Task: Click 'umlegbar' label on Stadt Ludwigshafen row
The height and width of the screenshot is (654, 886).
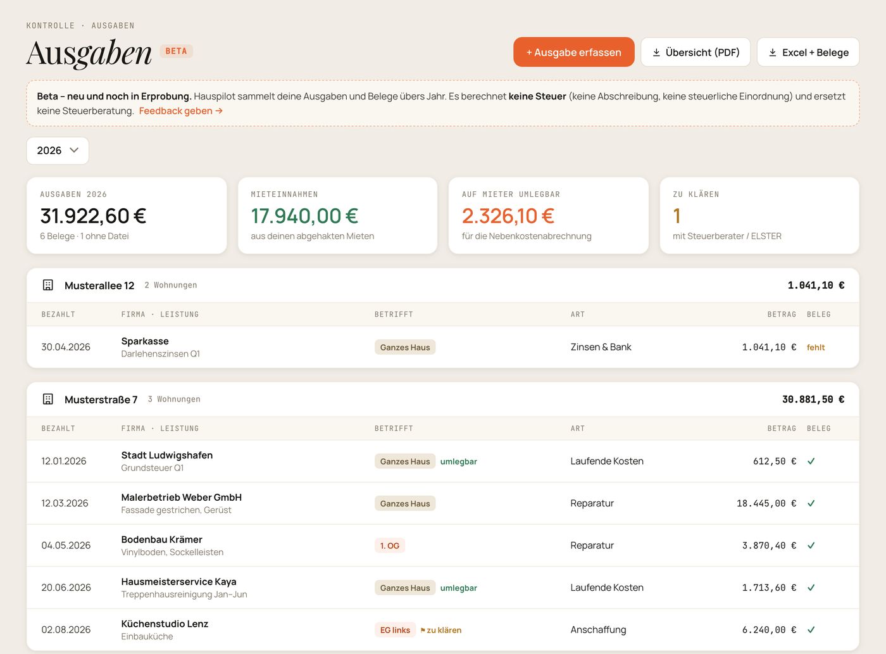Action: point(459,462)
